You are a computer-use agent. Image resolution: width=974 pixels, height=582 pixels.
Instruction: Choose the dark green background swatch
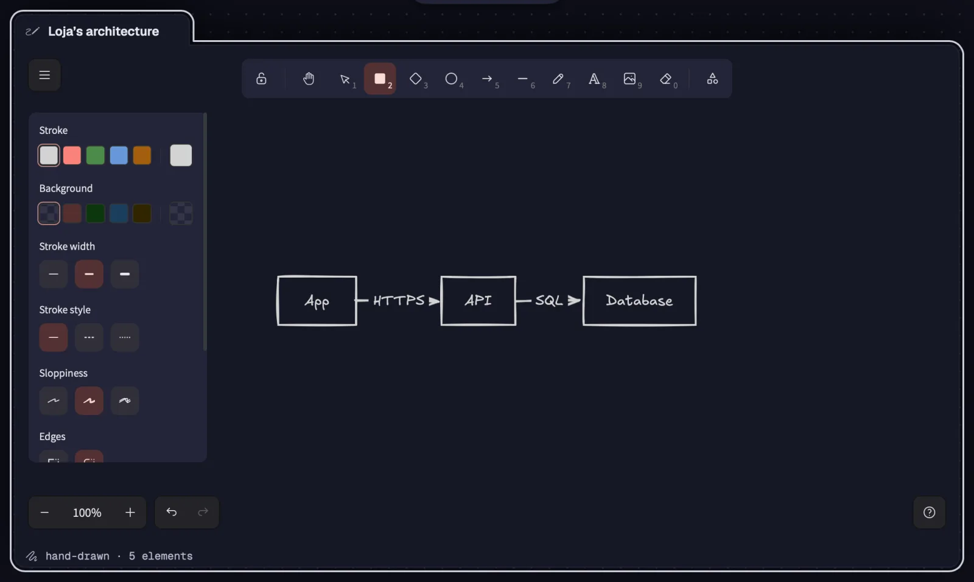(95, 213)
